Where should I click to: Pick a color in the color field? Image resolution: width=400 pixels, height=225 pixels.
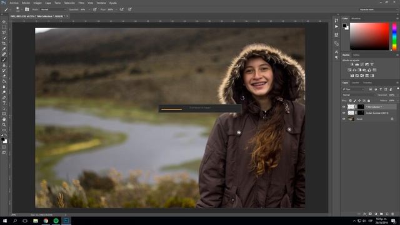click(369, 36)
